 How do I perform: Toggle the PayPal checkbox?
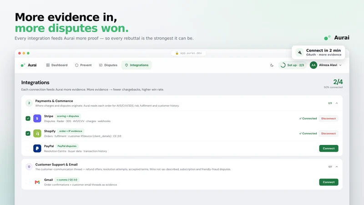coord(28,149)
